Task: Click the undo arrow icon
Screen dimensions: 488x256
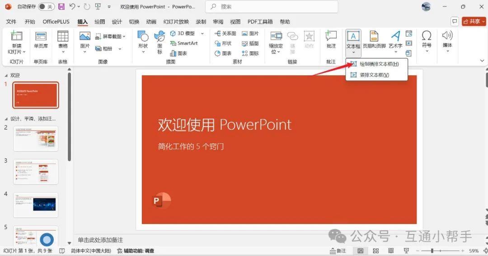Action: click(x=72, y=6)
